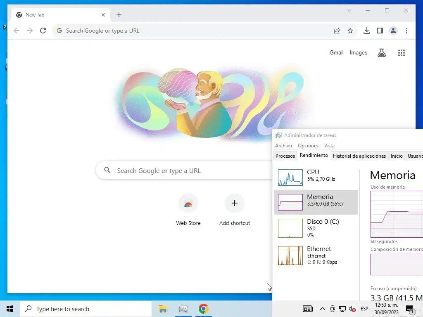The height and width of the screenshot is (317, 423).
Task: Switch ESP input language
Action: coord(364,309)
